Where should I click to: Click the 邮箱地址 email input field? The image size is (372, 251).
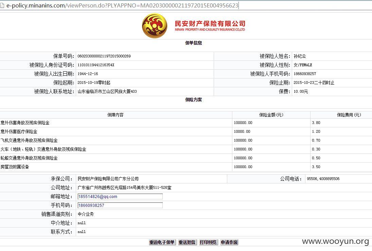120,196
